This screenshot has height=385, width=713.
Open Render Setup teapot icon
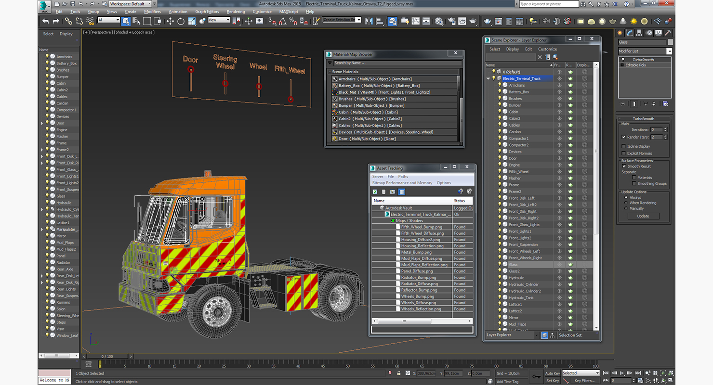[x=451, y=21]
